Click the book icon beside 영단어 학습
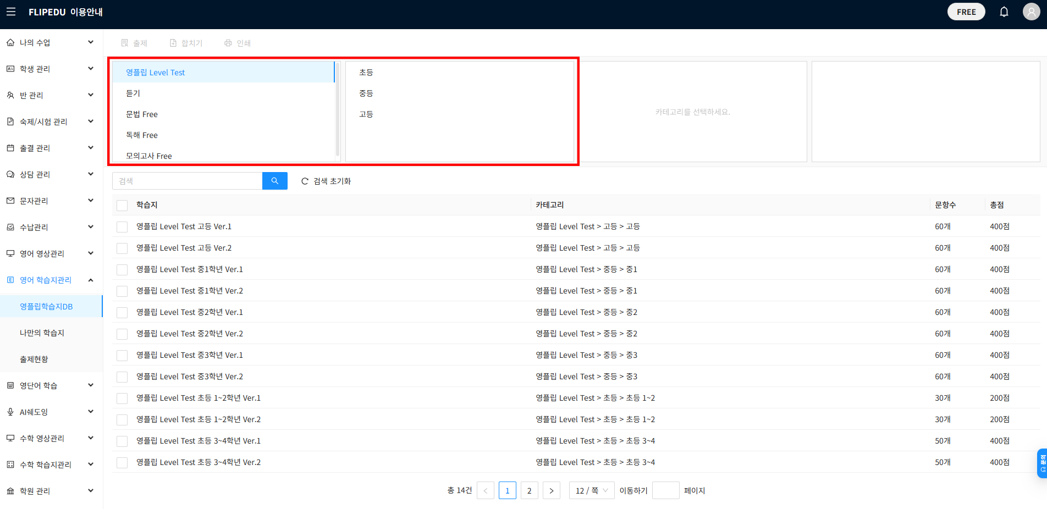Image resolution: width=1047 pixels, height=509 pixels. tap(10, 385)
